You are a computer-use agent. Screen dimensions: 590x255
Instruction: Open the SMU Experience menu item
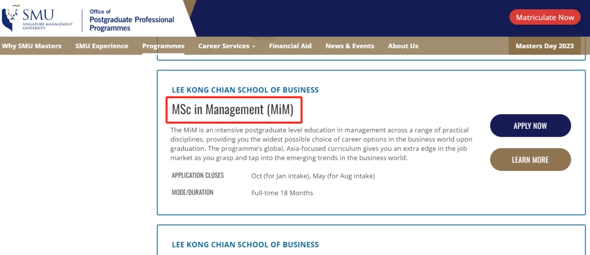coord(102,46)
